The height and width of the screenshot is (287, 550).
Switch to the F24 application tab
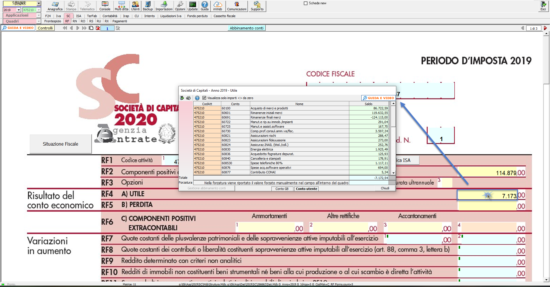48,16
